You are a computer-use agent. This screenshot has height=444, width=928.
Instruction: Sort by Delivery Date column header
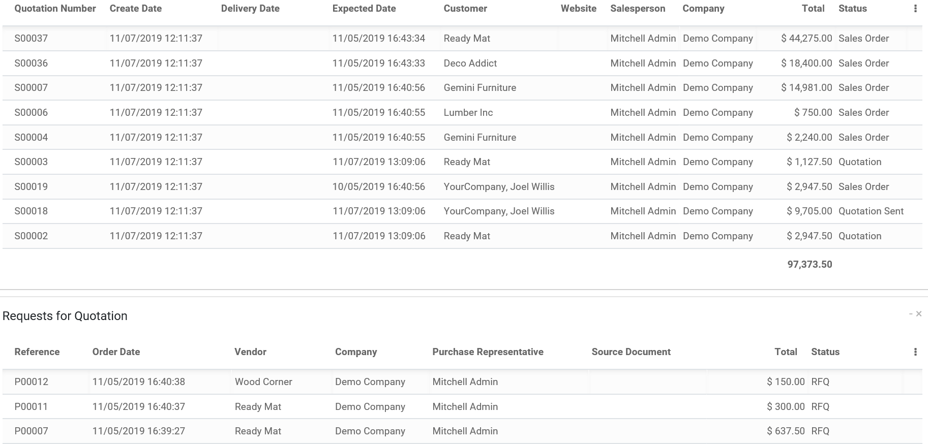[250, 9]
